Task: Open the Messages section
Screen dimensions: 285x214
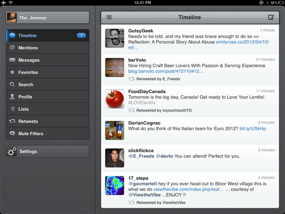Action: tap(48, 60)
